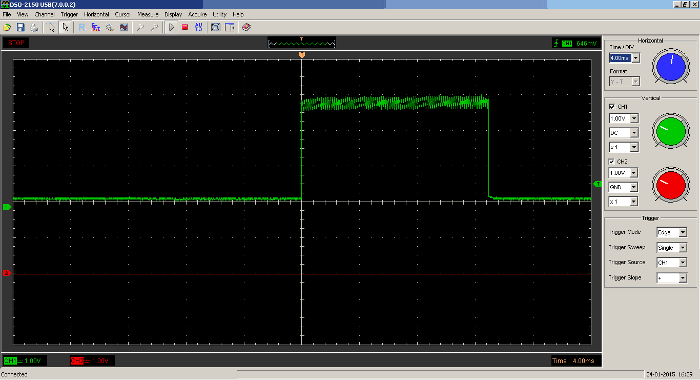
Task: Open the Display menu
Action: (173, 14)
